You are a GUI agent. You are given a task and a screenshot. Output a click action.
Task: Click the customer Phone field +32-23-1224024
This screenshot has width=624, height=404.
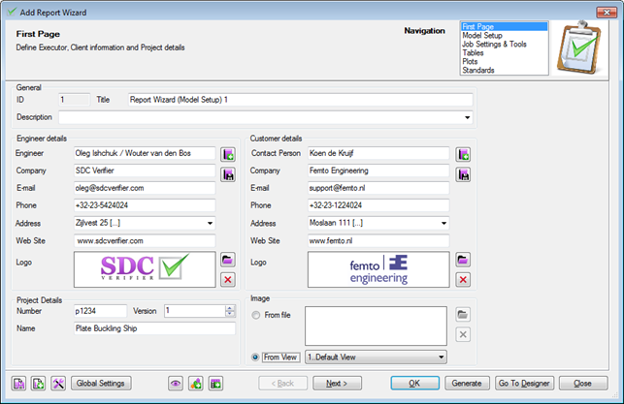point(378,205)
